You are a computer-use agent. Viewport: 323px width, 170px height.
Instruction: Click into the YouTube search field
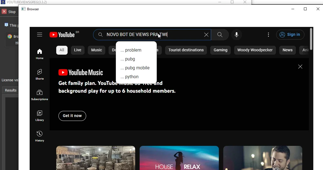[x=152, y=35]
